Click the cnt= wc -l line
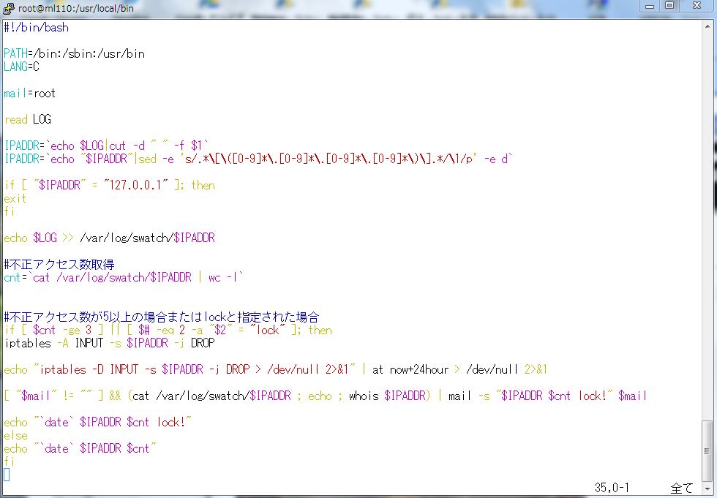717x498 pixels. pos(124,278)
